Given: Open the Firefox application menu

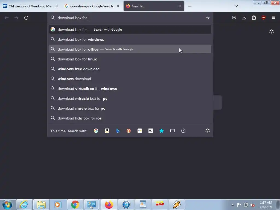Looking at the screenshot, I should [273, 17].
